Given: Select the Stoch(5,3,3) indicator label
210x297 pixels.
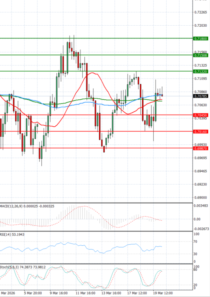Looking at the screenshot, I should pyautogui.click(x=9, y=267).
